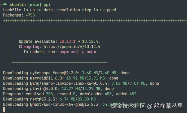
Task: Click the green plus-sign progress bar
Action: click(95, 20)
